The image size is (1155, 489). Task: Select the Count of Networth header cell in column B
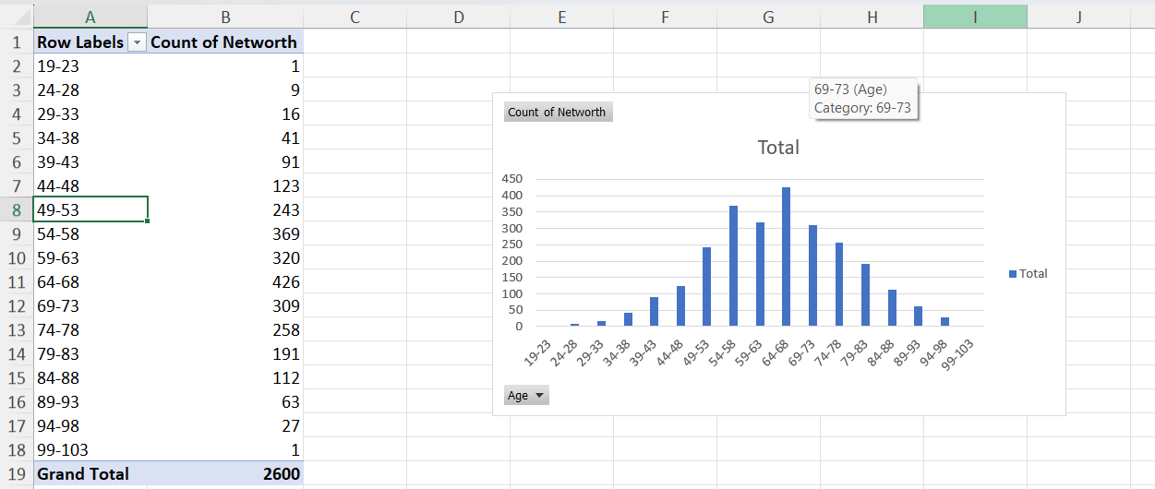(225, 42)
